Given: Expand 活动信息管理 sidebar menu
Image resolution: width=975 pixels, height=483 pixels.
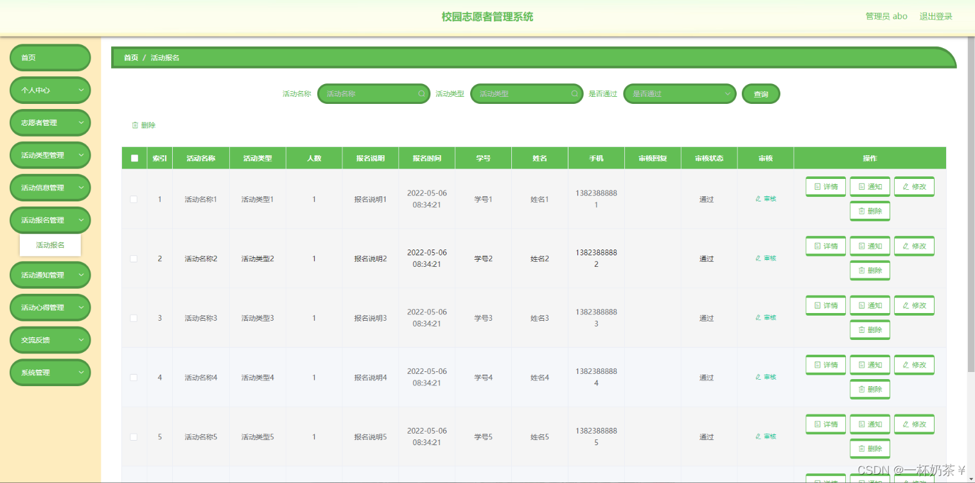Looking at the screenshot, I should click(x=50, y=188).
